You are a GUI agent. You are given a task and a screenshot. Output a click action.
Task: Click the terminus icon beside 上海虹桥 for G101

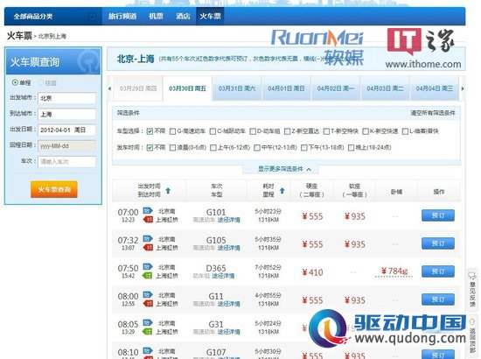pyautogui.click(x=148, y=220)
